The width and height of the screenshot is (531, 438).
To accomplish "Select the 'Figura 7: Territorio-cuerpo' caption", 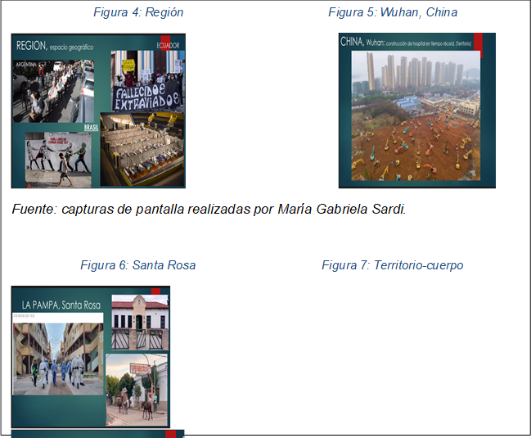I will coord(393,265).
